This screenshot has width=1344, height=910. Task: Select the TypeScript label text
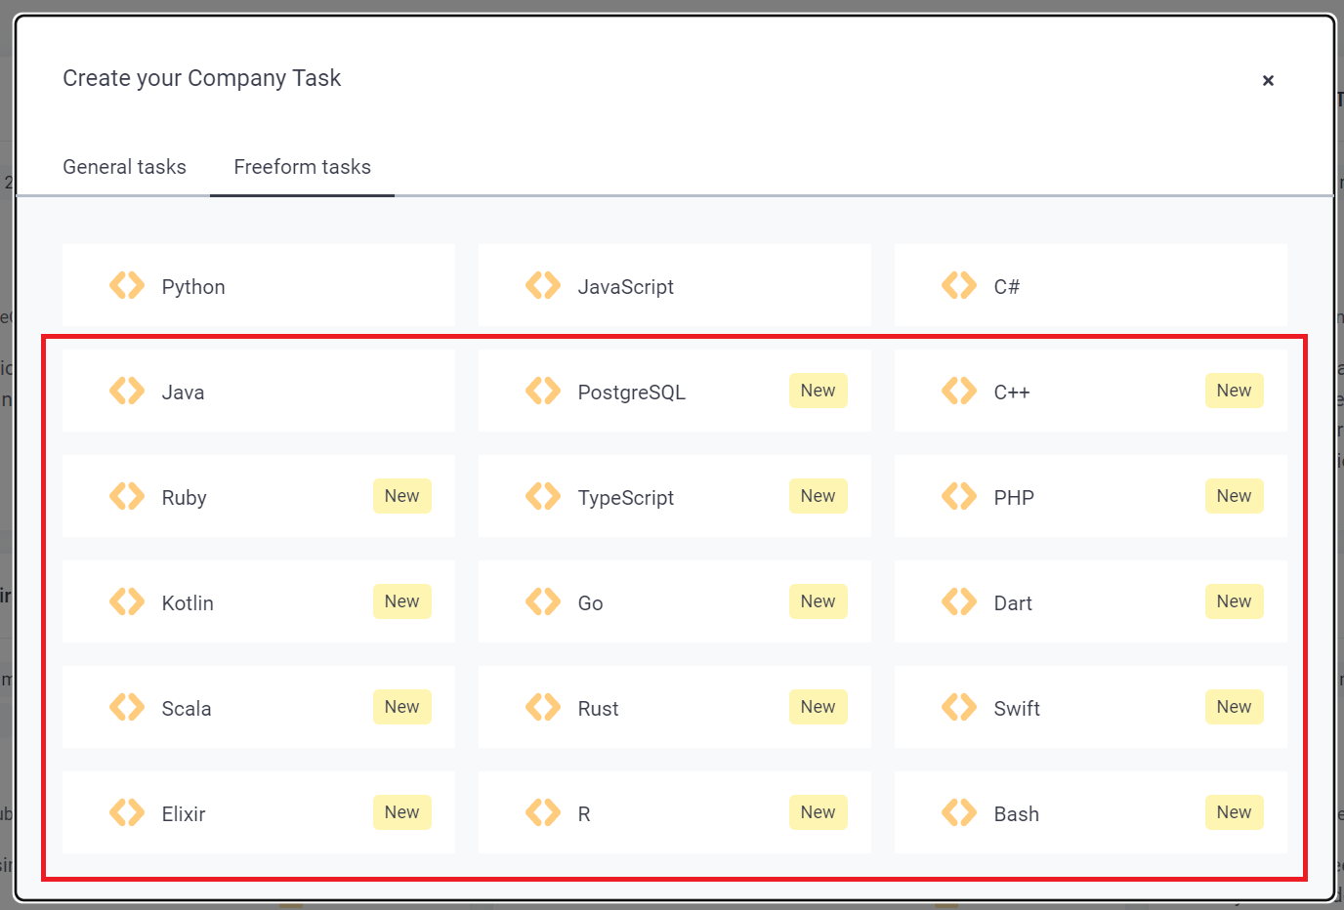[626, 498]
